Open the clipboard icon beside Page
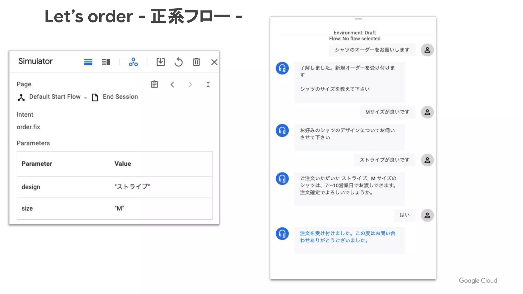The width and height of the screenshot is (523, 294). (154, 84)
